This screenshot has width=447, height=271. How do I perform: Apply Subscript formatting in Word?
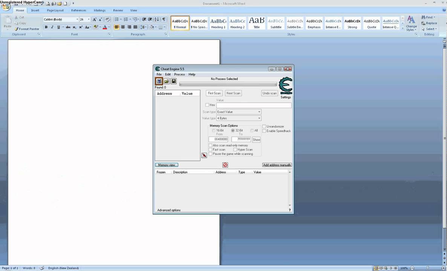74,27
